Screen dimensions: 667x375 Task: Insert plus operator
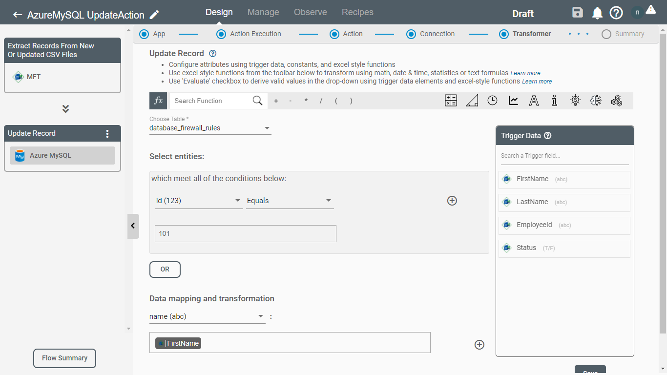276,101
